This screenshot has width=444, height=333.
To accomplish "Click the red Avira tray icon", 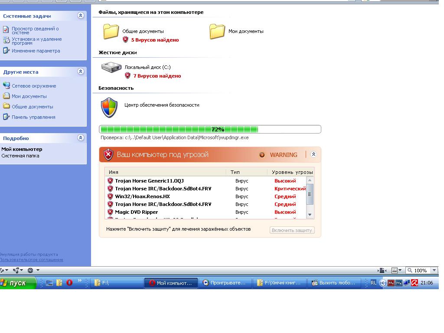I will click(x=415, y=283).
